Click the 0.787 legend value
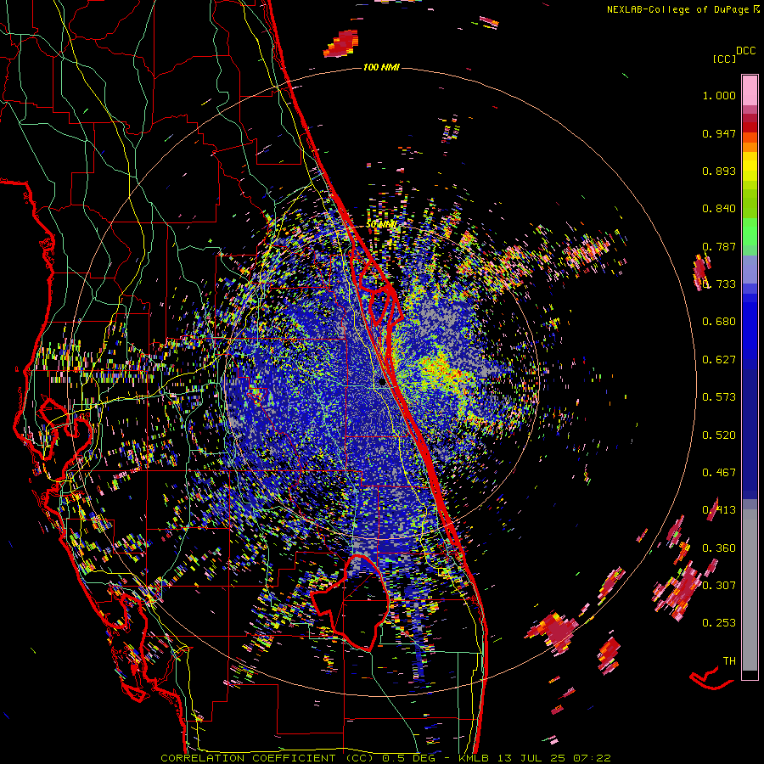764x764 pixels. tap(719, 246)
